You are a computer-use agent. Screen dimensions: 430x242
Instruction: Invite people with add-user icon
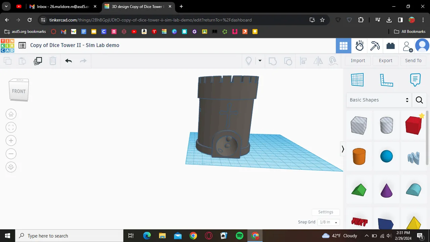407,46
